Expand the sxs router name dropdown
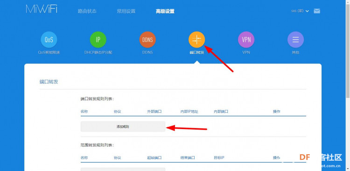Viewport: 350px width, 171px height. click(300, 11)
